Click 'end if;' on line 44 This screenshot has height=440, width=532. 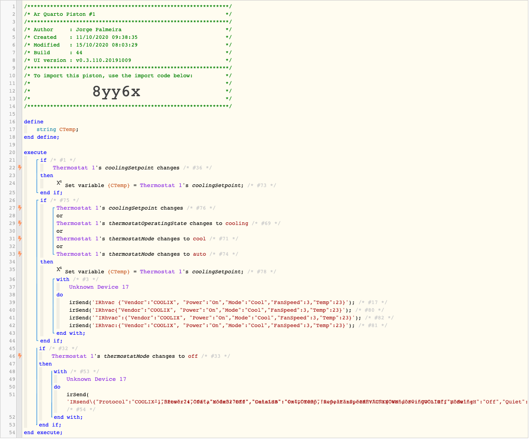(x=51, y=341)
